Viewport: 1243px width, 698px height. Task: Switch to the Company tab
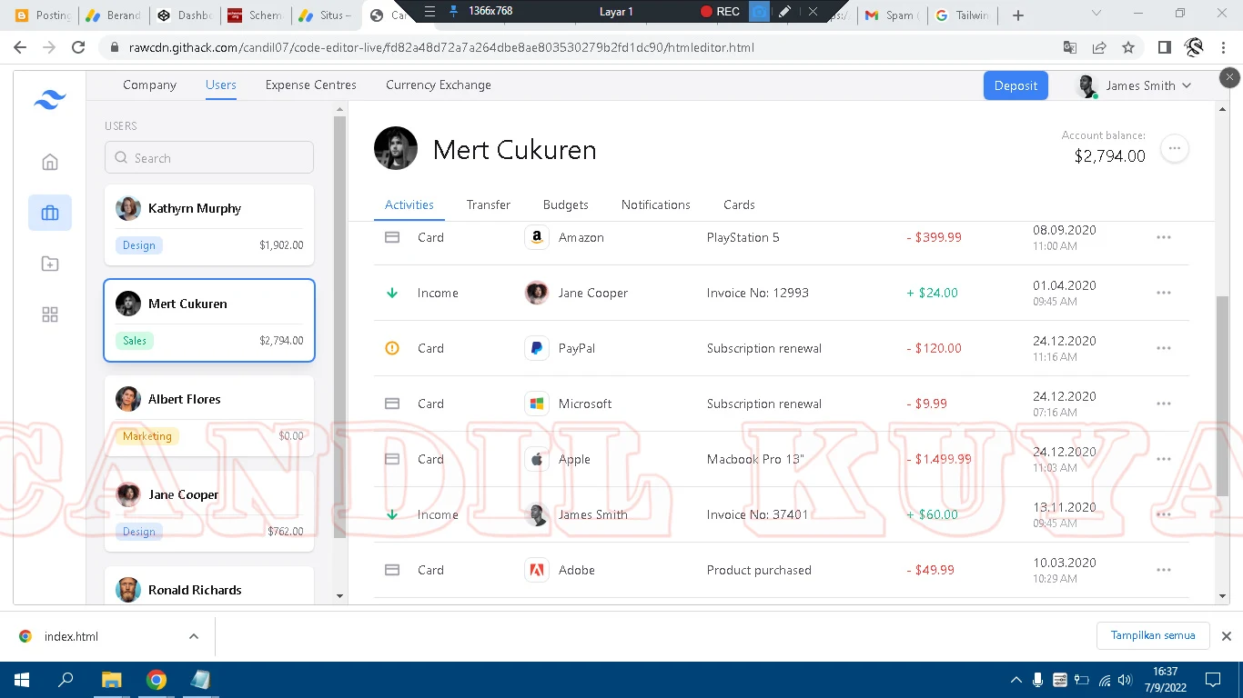click(x=149, y=85)
